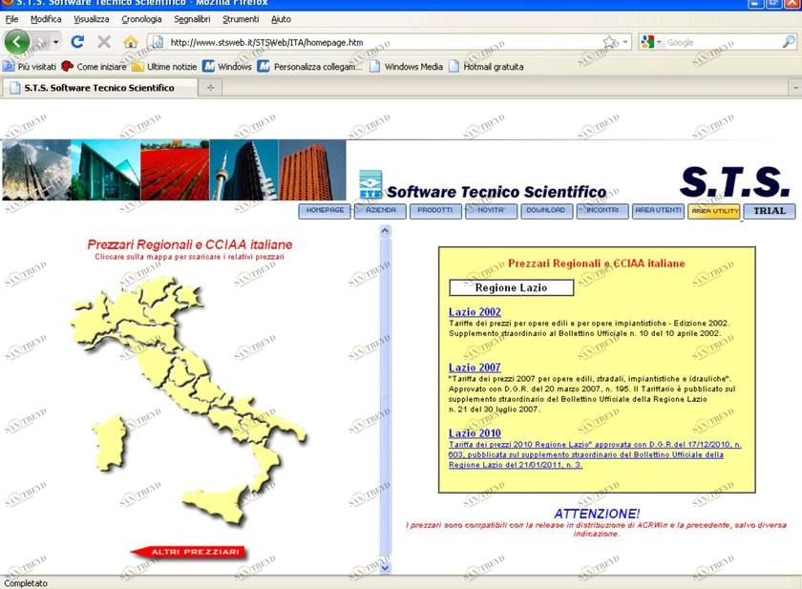Click the search magnifier icon in search box

[789, 42]
